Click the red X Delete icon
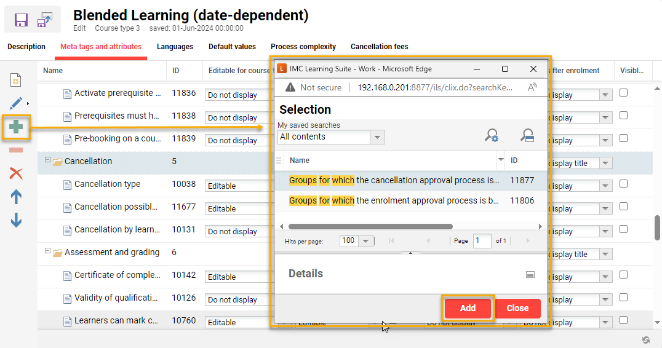 (x=16, y=173)
